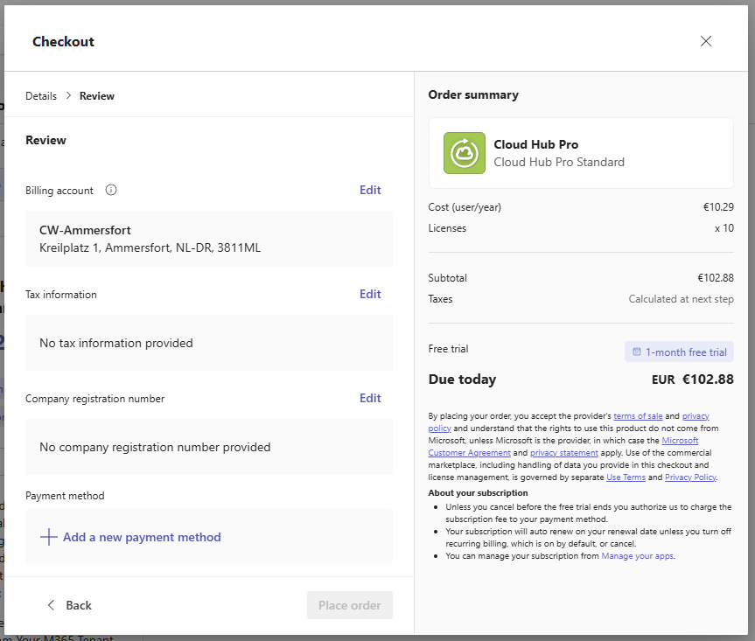This screenshot has width=755, height=641.
Task: Click the Payment method label
Action: tap(65, 496)
